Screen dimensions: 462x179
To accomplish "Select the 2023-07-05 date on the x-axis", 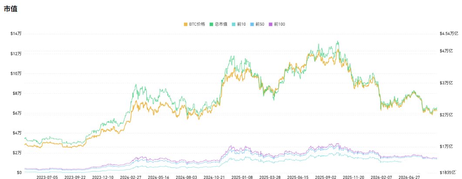I will pos(47,177).
